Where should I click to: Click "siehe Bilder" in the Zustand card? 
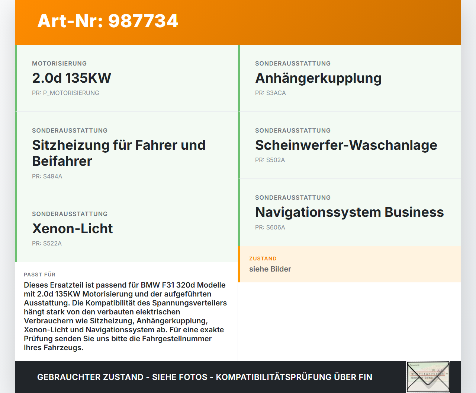[x=270, y=269]
